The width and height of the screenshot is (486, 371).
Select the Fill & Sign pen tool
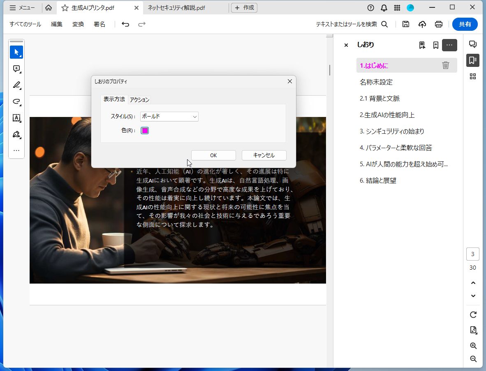pyautogui.click(x=16, y=134)
